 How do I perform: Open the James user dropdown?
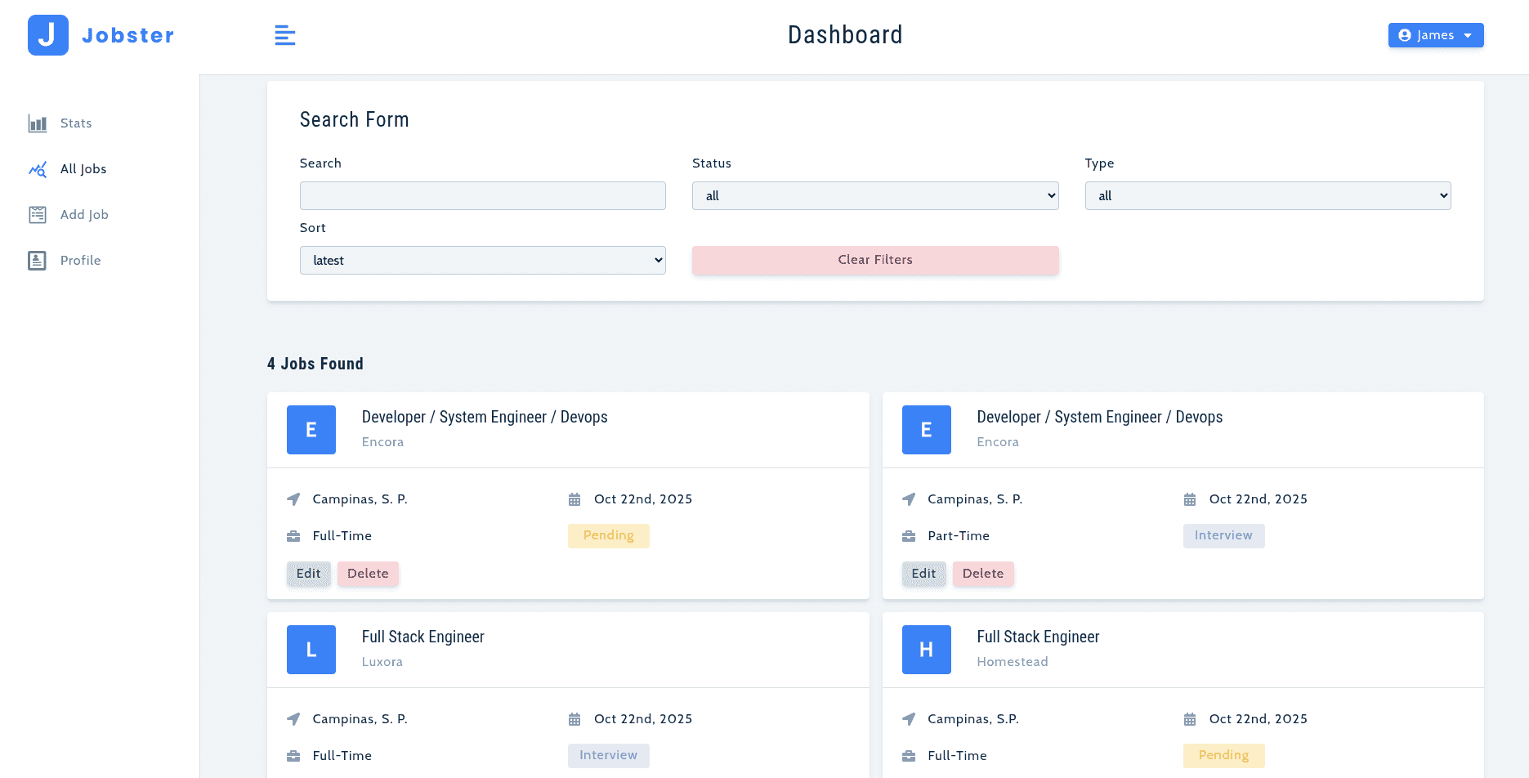click(x=1435, y=35)
